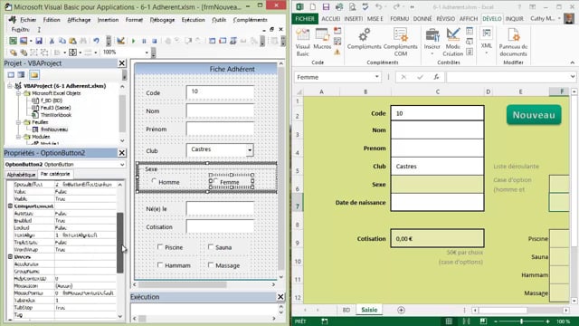Viewport: 579px width, 326px height.
Task: Click the new sheet plus icon in Excel
Action: [401, 310]
